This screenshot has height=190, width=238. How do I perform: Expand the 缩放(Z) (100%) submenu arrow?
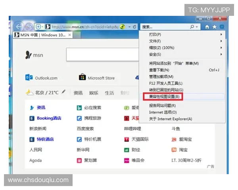(x=221, y=48)
